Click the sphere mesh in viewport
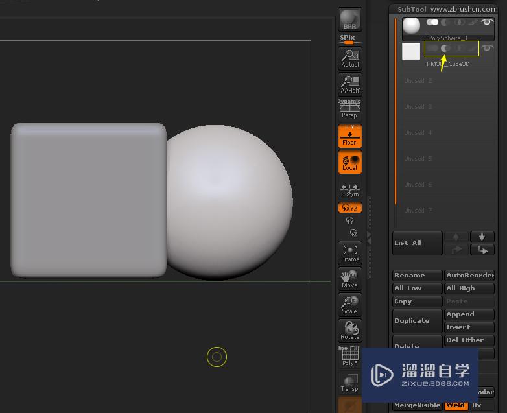Image resolution: width=507 pixels, height=413 pixels. [230, 203]
